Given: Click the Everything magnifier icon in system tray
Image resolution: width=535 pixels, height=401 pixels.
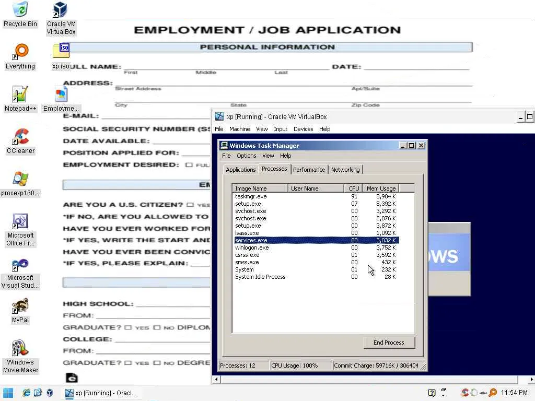Looking at the screenshot, I should (493, 393).
